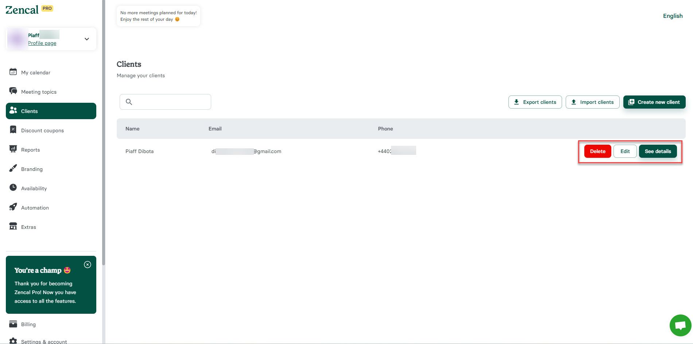This screenshot has height=344, width=693.
Task: Dismiss the You're a champ banner
Action: coord(88,265)
